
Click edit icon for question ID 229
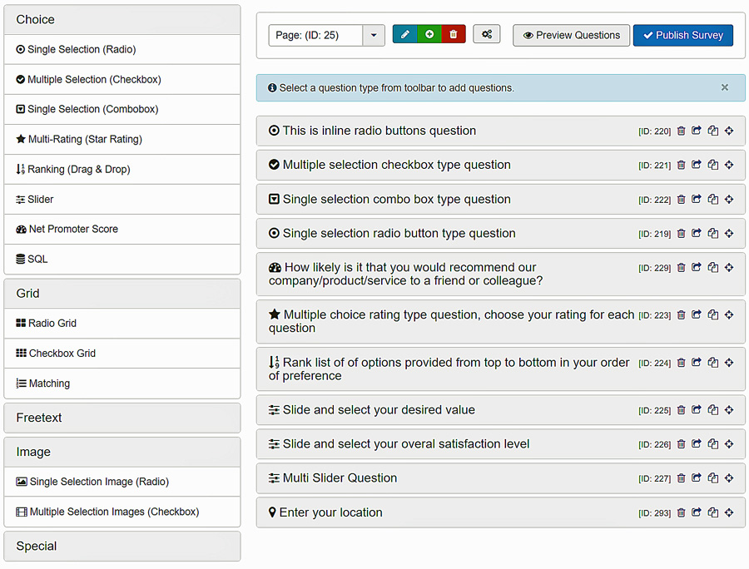pyautogui.click(x=697, y=267)
